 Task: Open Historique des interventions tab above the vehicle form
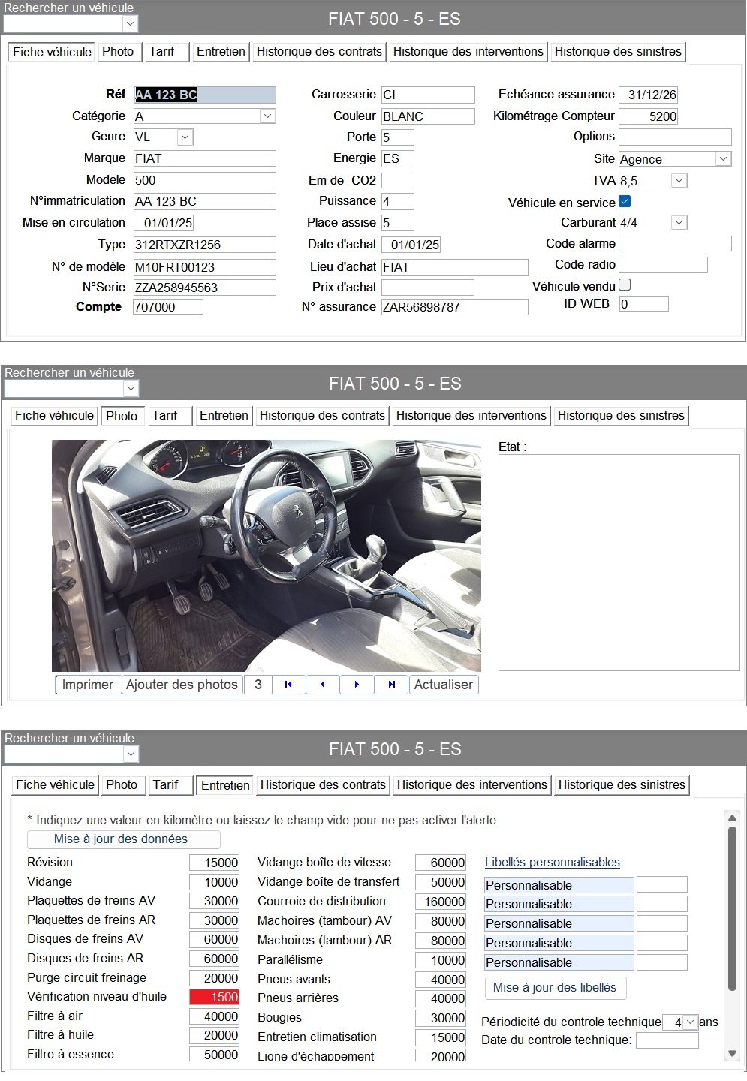pos(468,52)
